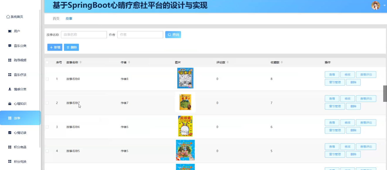Screen dimensions: 387x170
Task: Click the 心情记录 chart icon
Action: coord(10,133)
